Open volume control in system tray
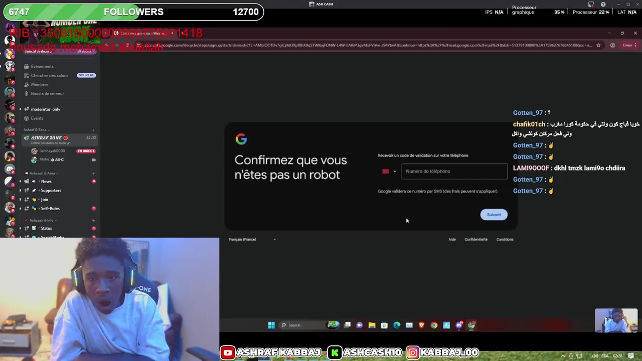Viewport: 642px width, 361px height. click(x=595, y=355)
